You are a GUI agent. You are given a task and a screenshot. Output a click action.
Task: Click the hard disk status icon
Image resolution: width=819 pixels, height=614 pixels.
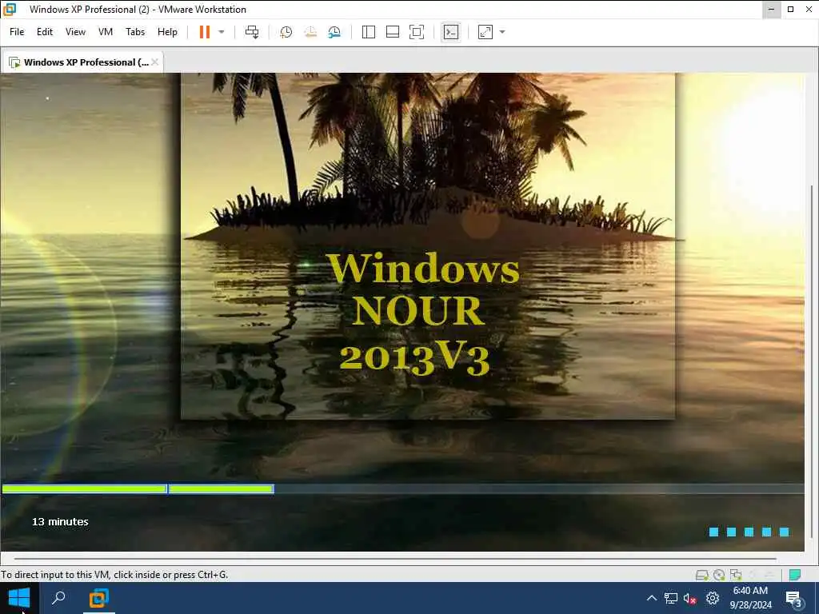702,575
